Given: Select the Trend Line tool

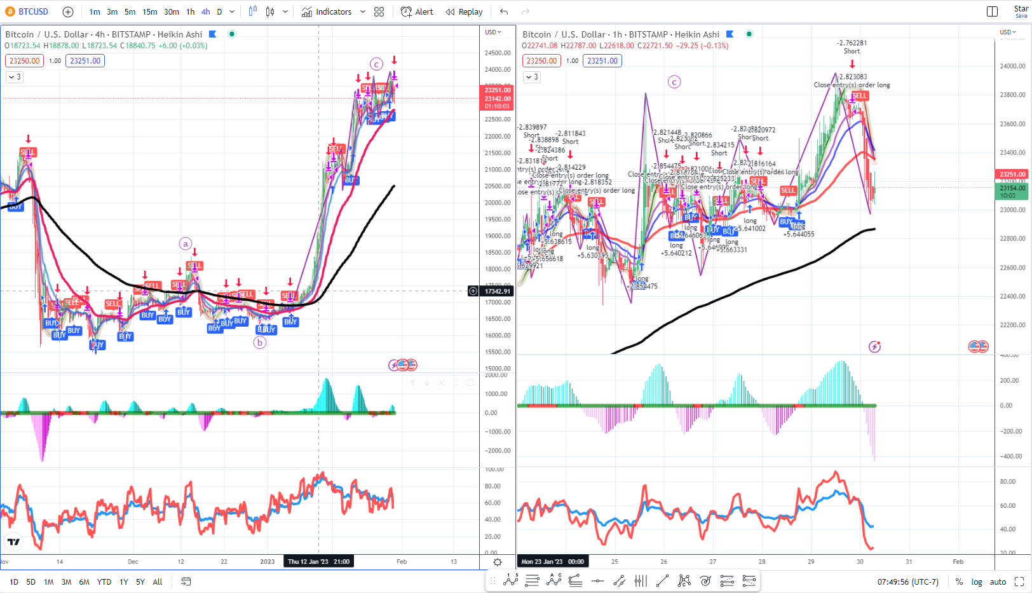Looking at the screenshot, I should pyautogui.click(x=662, y=580).
